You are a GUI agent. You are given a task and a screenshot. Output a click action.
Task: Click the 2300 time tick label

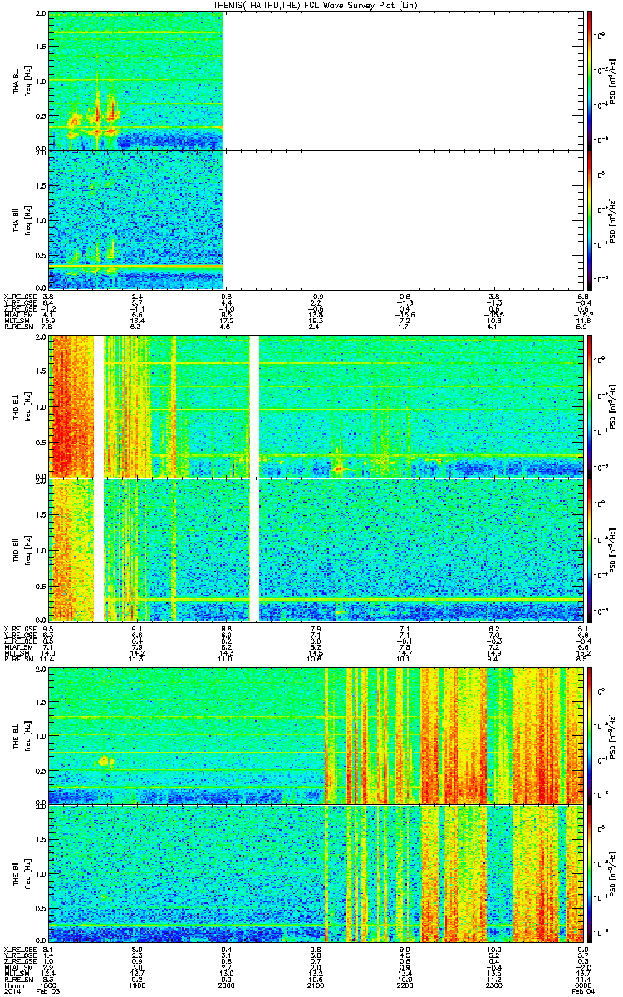(493, 984)
